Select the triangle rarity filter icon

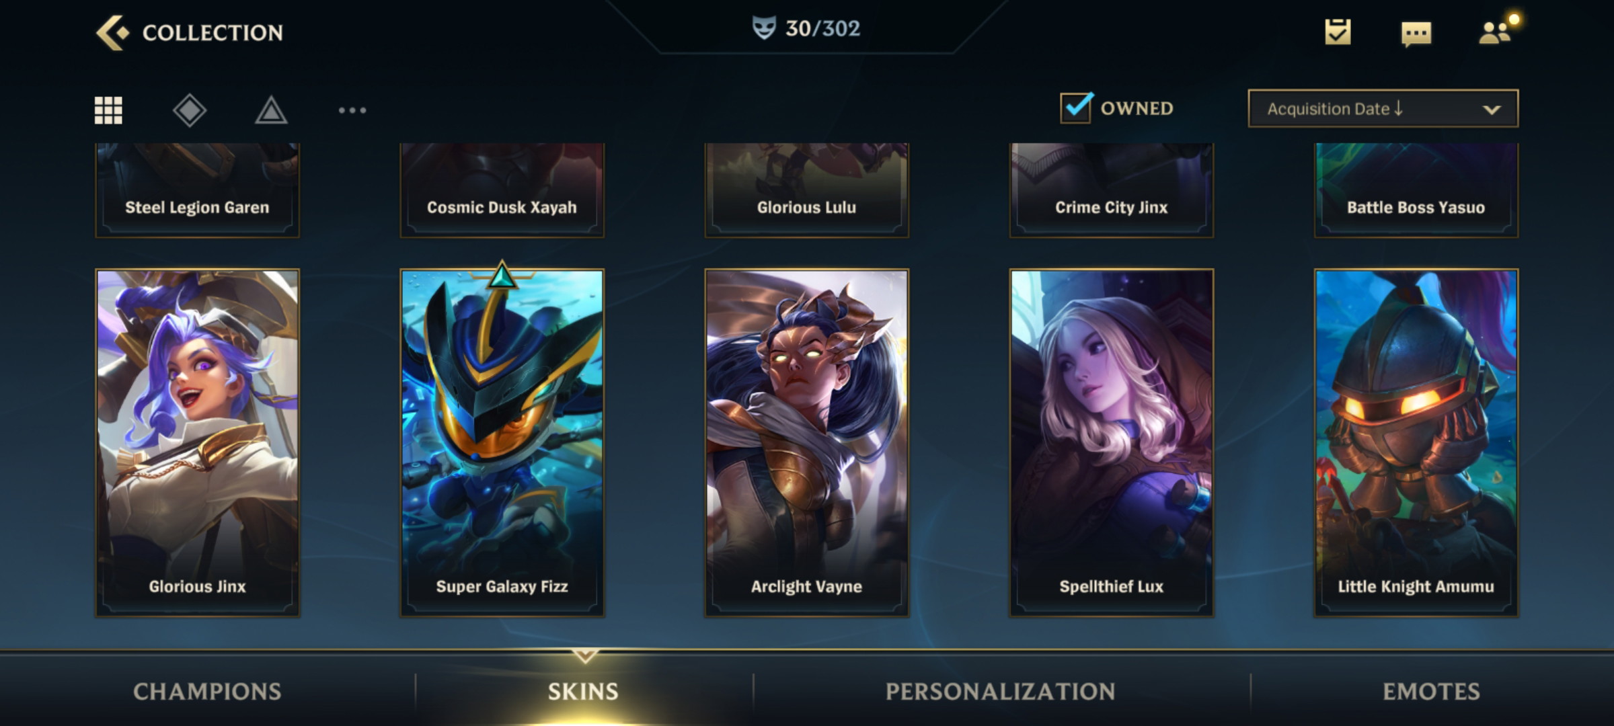(271, 110)
